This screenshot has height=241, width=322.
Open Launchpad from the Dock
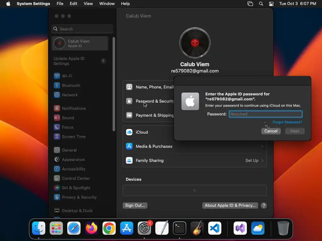(x=56, y=228)
